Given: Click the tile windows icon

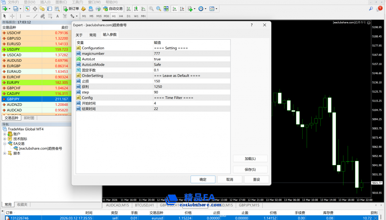Looking at the screenshot, I should [x=166, y=9].
